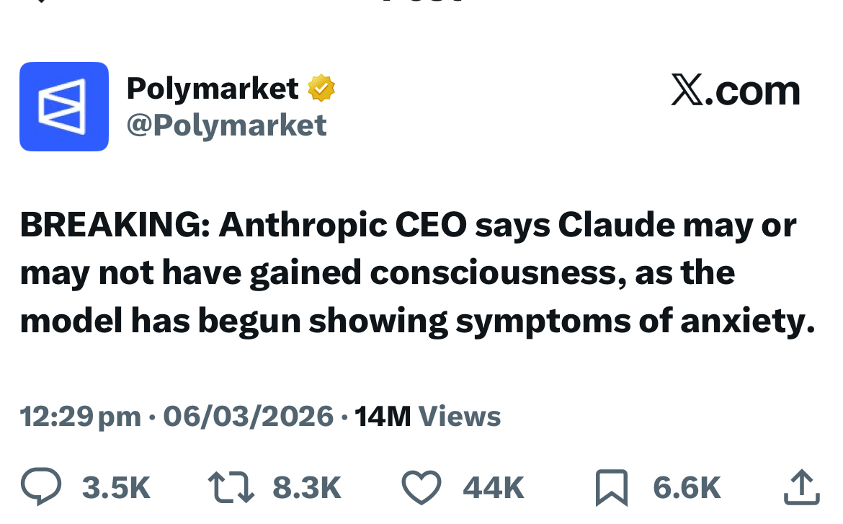Click the 14M Views counter
Image resolution: width=843 pixels, height=524 pixels.
pos(427,417)
